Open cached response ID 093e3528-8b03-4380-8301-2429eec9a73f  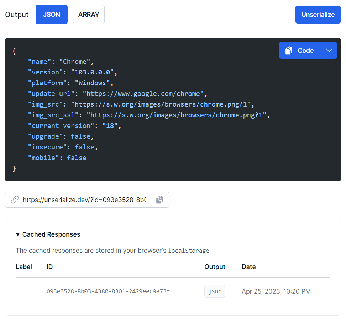[108, 291]
